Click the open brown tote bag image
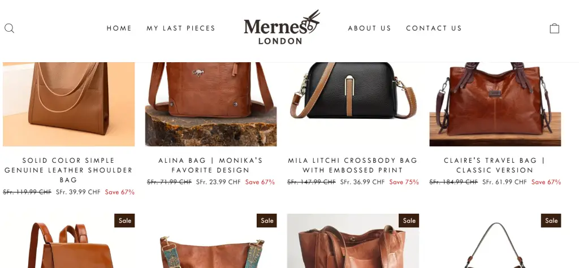The width and height of the screenshot is (579, 268). [353, 241]
